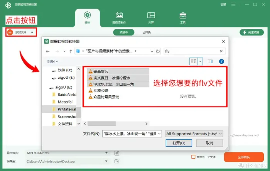Screen dimensions: 270x171
Task: Close the file open dialog
Action: click(223, 41)
